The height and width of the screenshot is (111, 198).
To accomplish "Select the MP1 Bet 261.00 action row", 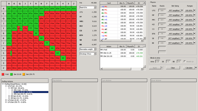I will 121,56.
